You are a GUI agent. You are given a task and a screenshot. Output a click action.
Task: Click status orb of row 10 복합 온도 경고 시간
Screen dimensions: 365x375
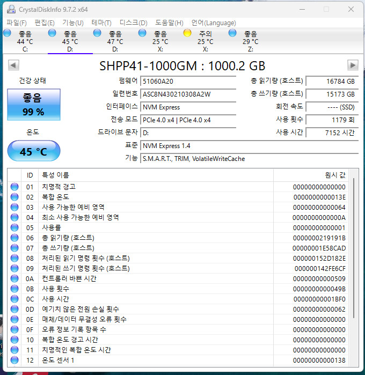14,340
